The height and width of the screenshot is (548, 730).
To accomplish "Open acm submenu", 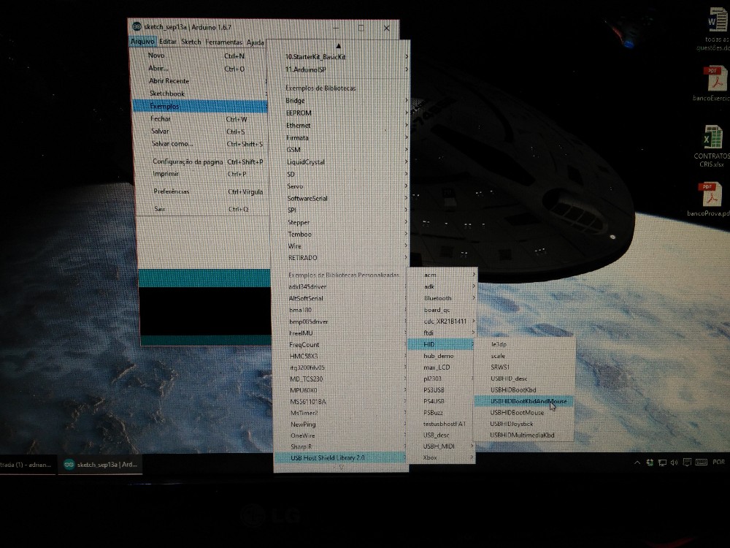I will (x=442, y=275).
